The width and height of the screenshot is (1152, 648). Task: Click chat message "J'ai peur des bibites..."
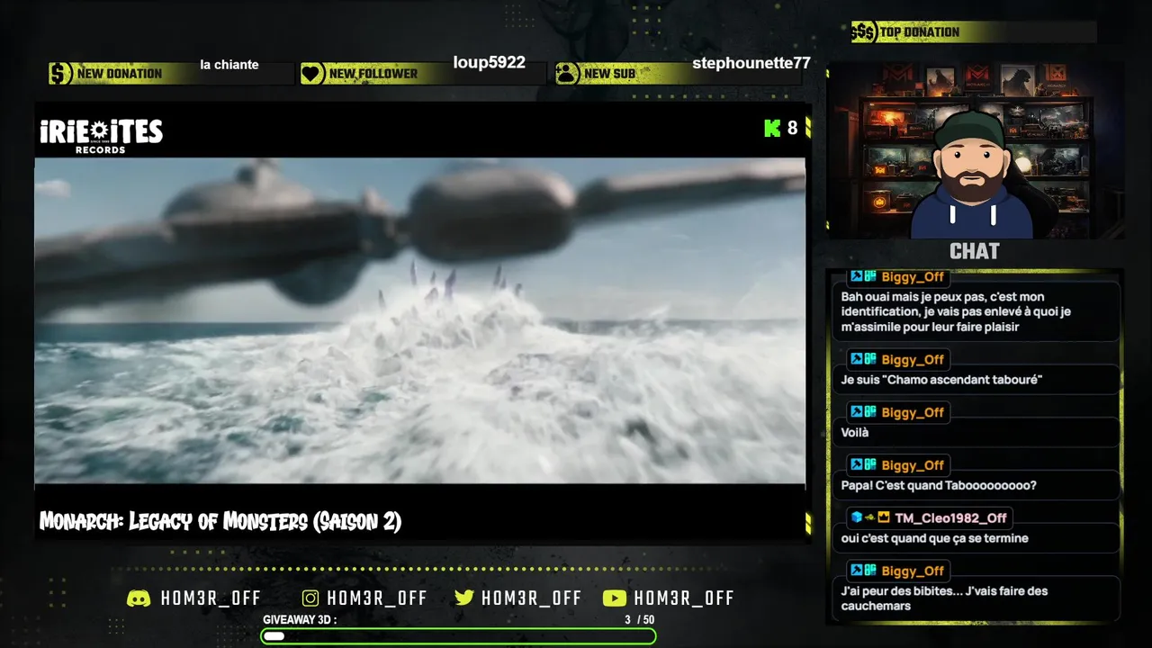click(x=944, y=598)
